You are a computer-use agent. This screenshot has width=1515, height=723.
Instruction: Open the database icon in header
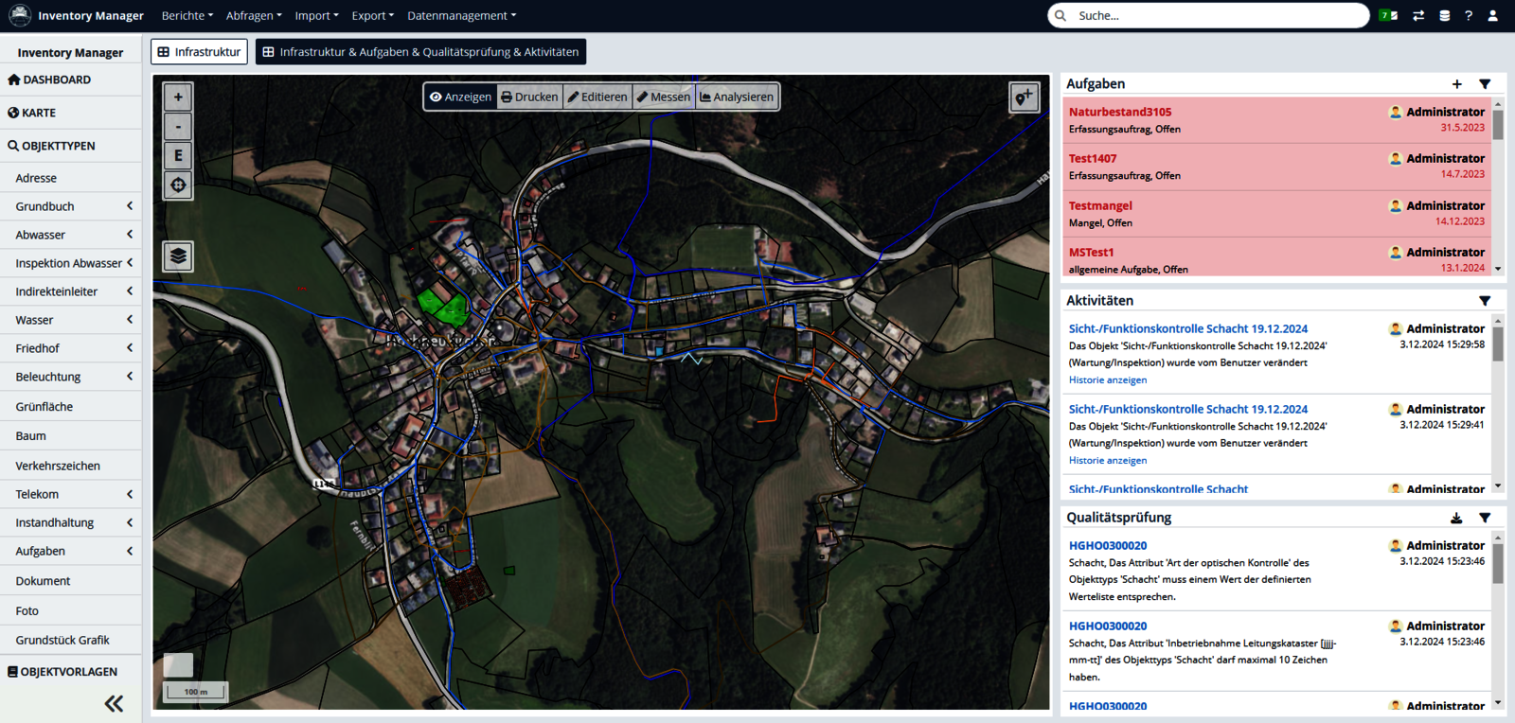click(x=1444, y=16)
